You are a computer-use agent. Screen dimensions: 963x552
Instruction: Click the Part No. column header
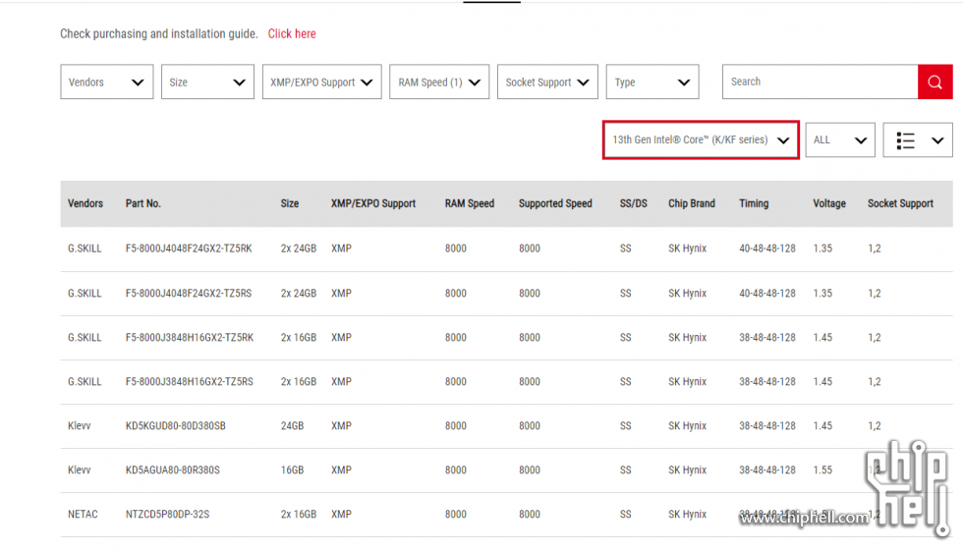tap(143, 203)
